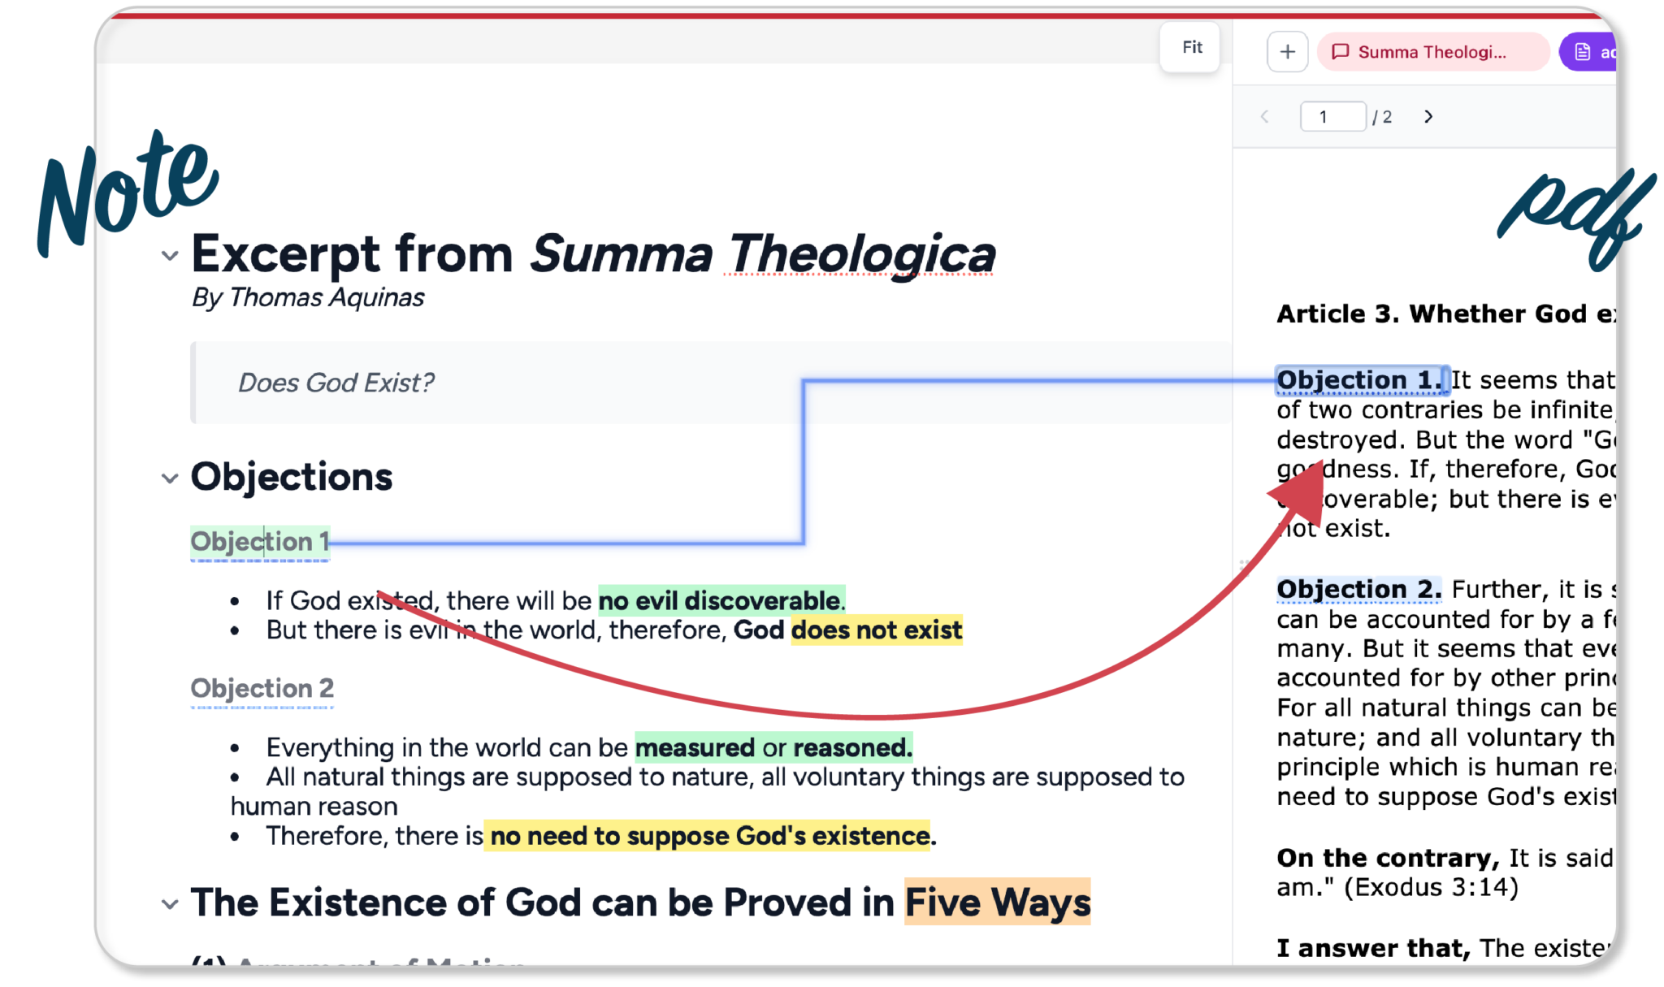The image size is (1664, 987).
Task: Click 'no need to suppose God's existence'
Action: click(709, 836)
